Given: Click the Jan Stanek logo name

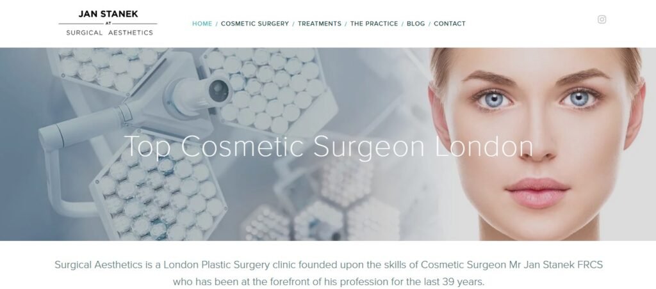Looking at the screenshot, I should (108, 14).
